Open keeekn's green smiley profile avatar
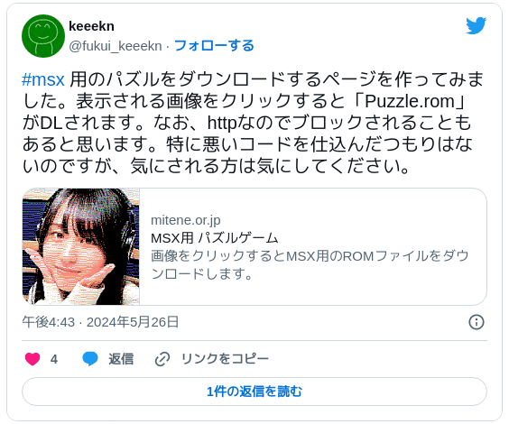This screenshot has height=424, width=509. pyautogui.click(x=43, y=36)
